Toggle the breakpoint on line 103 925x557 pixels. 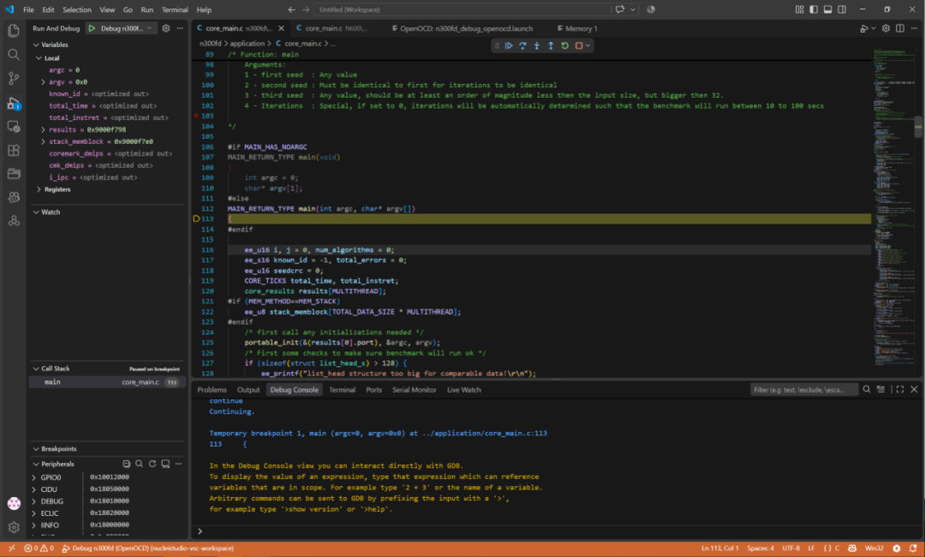(x=196, y=117)
